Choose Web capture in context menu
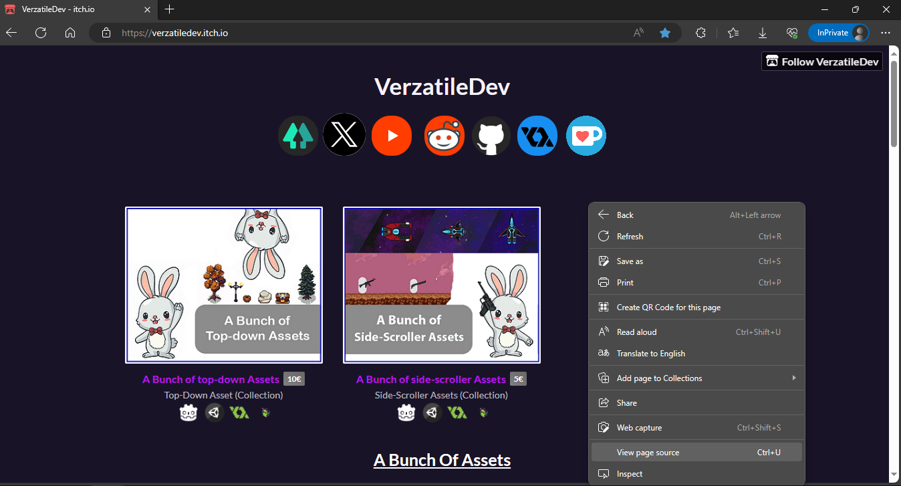This screenshot has height=486, width=901. point(696,428)
